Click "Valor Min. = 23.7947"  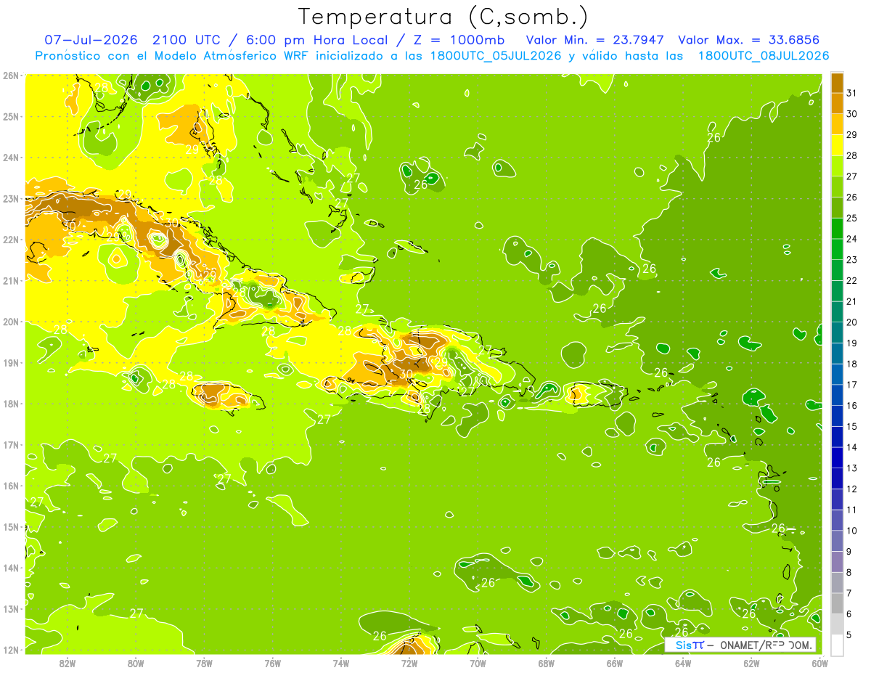pos(594,40)
